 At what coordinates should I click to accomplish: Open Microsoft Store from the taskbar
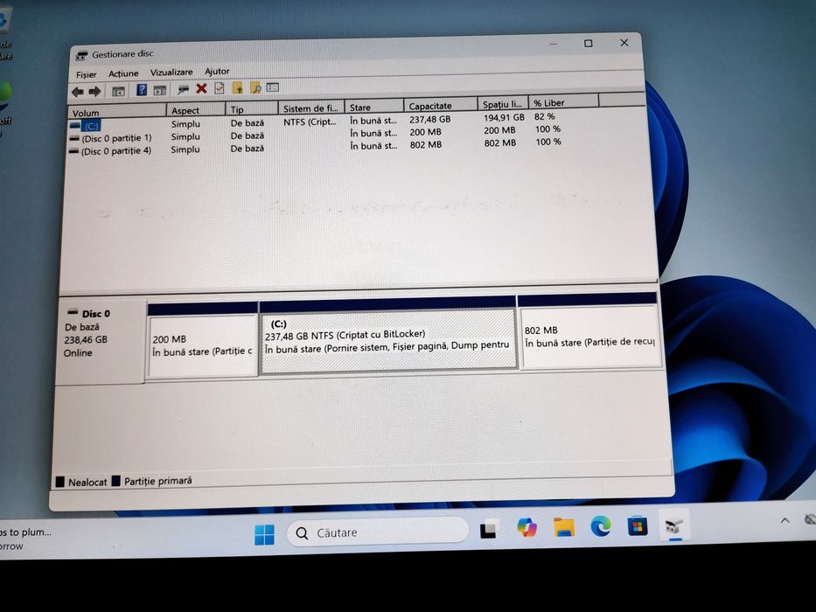[x=637, y=526]
